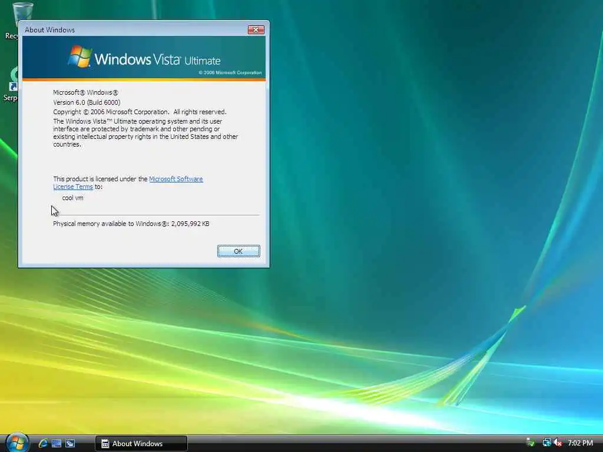
Task: Click 'Physical memory available to Windows' line
Action: 131,223
